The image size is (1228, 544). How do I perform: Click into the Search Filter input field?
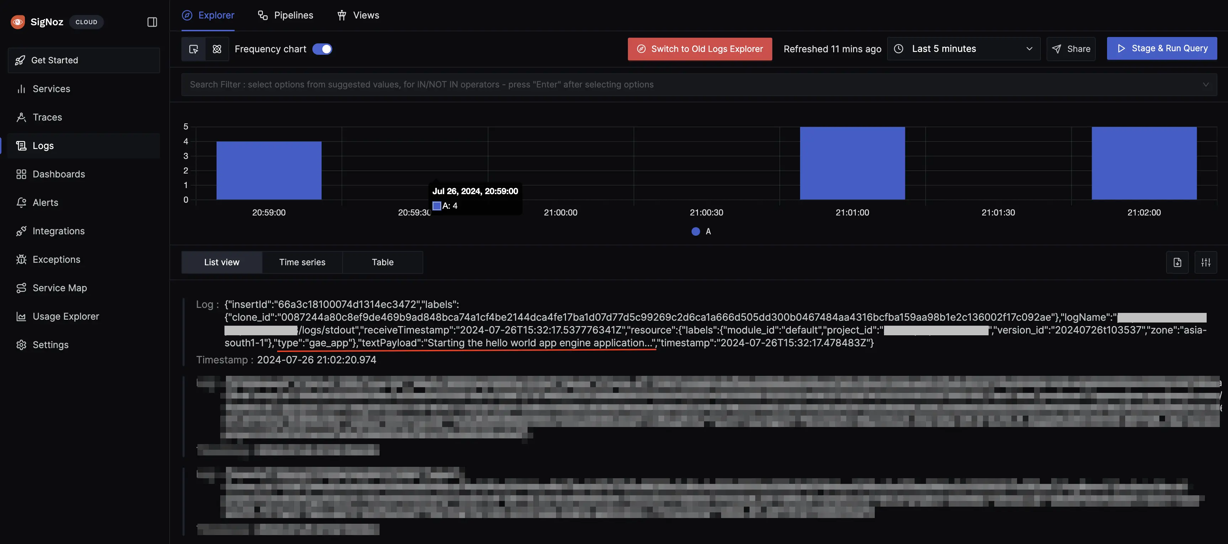[699, 85]
